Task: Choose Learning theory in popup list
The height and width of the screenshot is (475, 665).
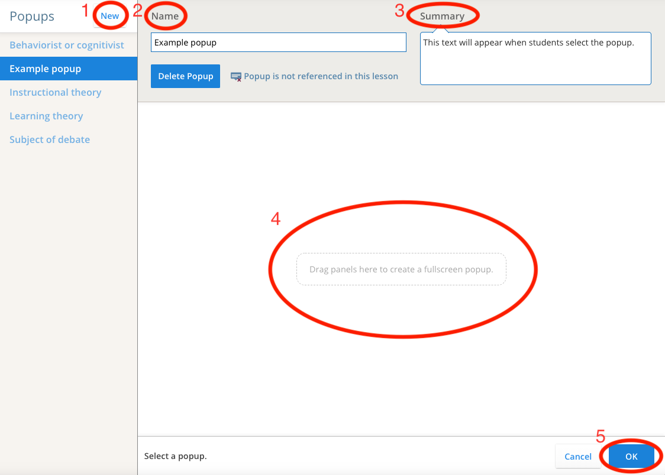Action: pyautogui.click(x=46, y=116)
